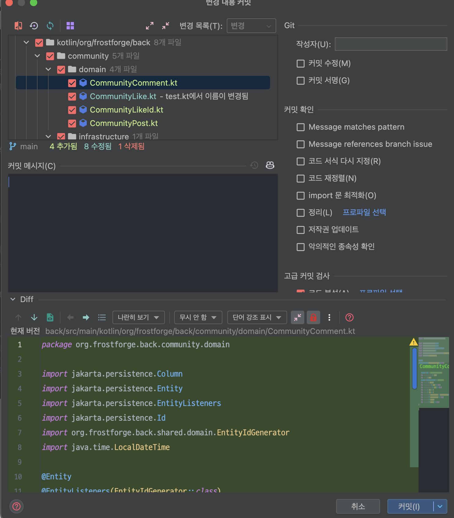Toggle the red lock read-only icon
This screenshot has width=454, height=518.
coord(313,317)
